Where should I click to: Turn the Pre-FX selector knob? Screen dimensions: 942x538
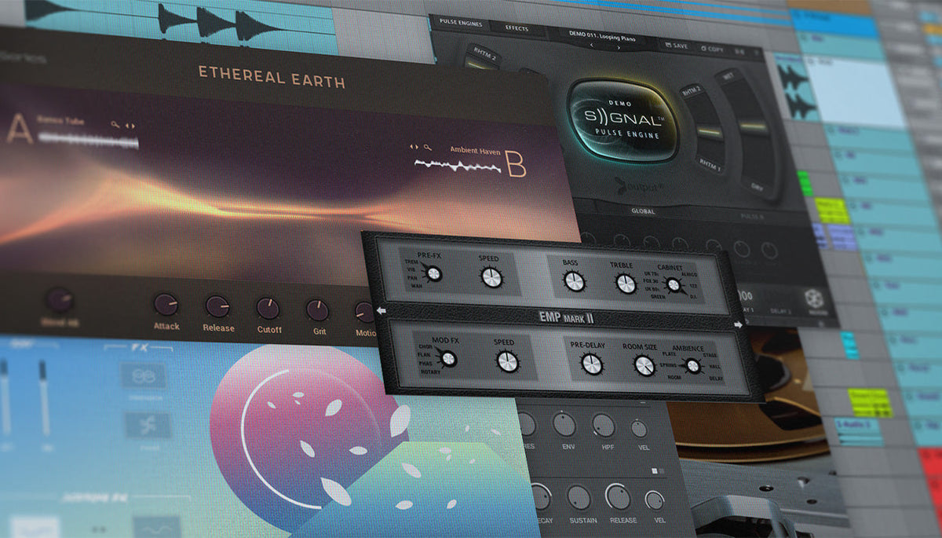pos(433,274)
